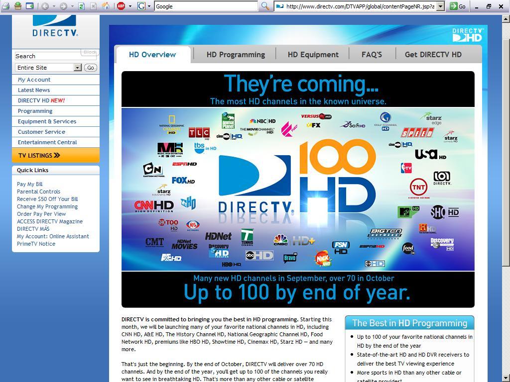Open Customer Service navigation item

(x=56, y=131)
